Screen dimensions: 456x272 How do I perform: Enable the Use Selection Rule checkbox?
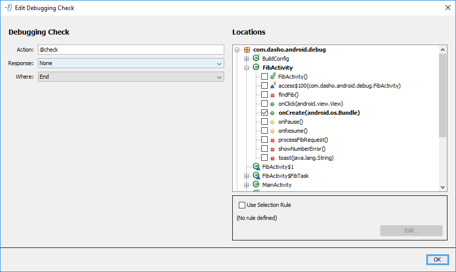point(242,205)
